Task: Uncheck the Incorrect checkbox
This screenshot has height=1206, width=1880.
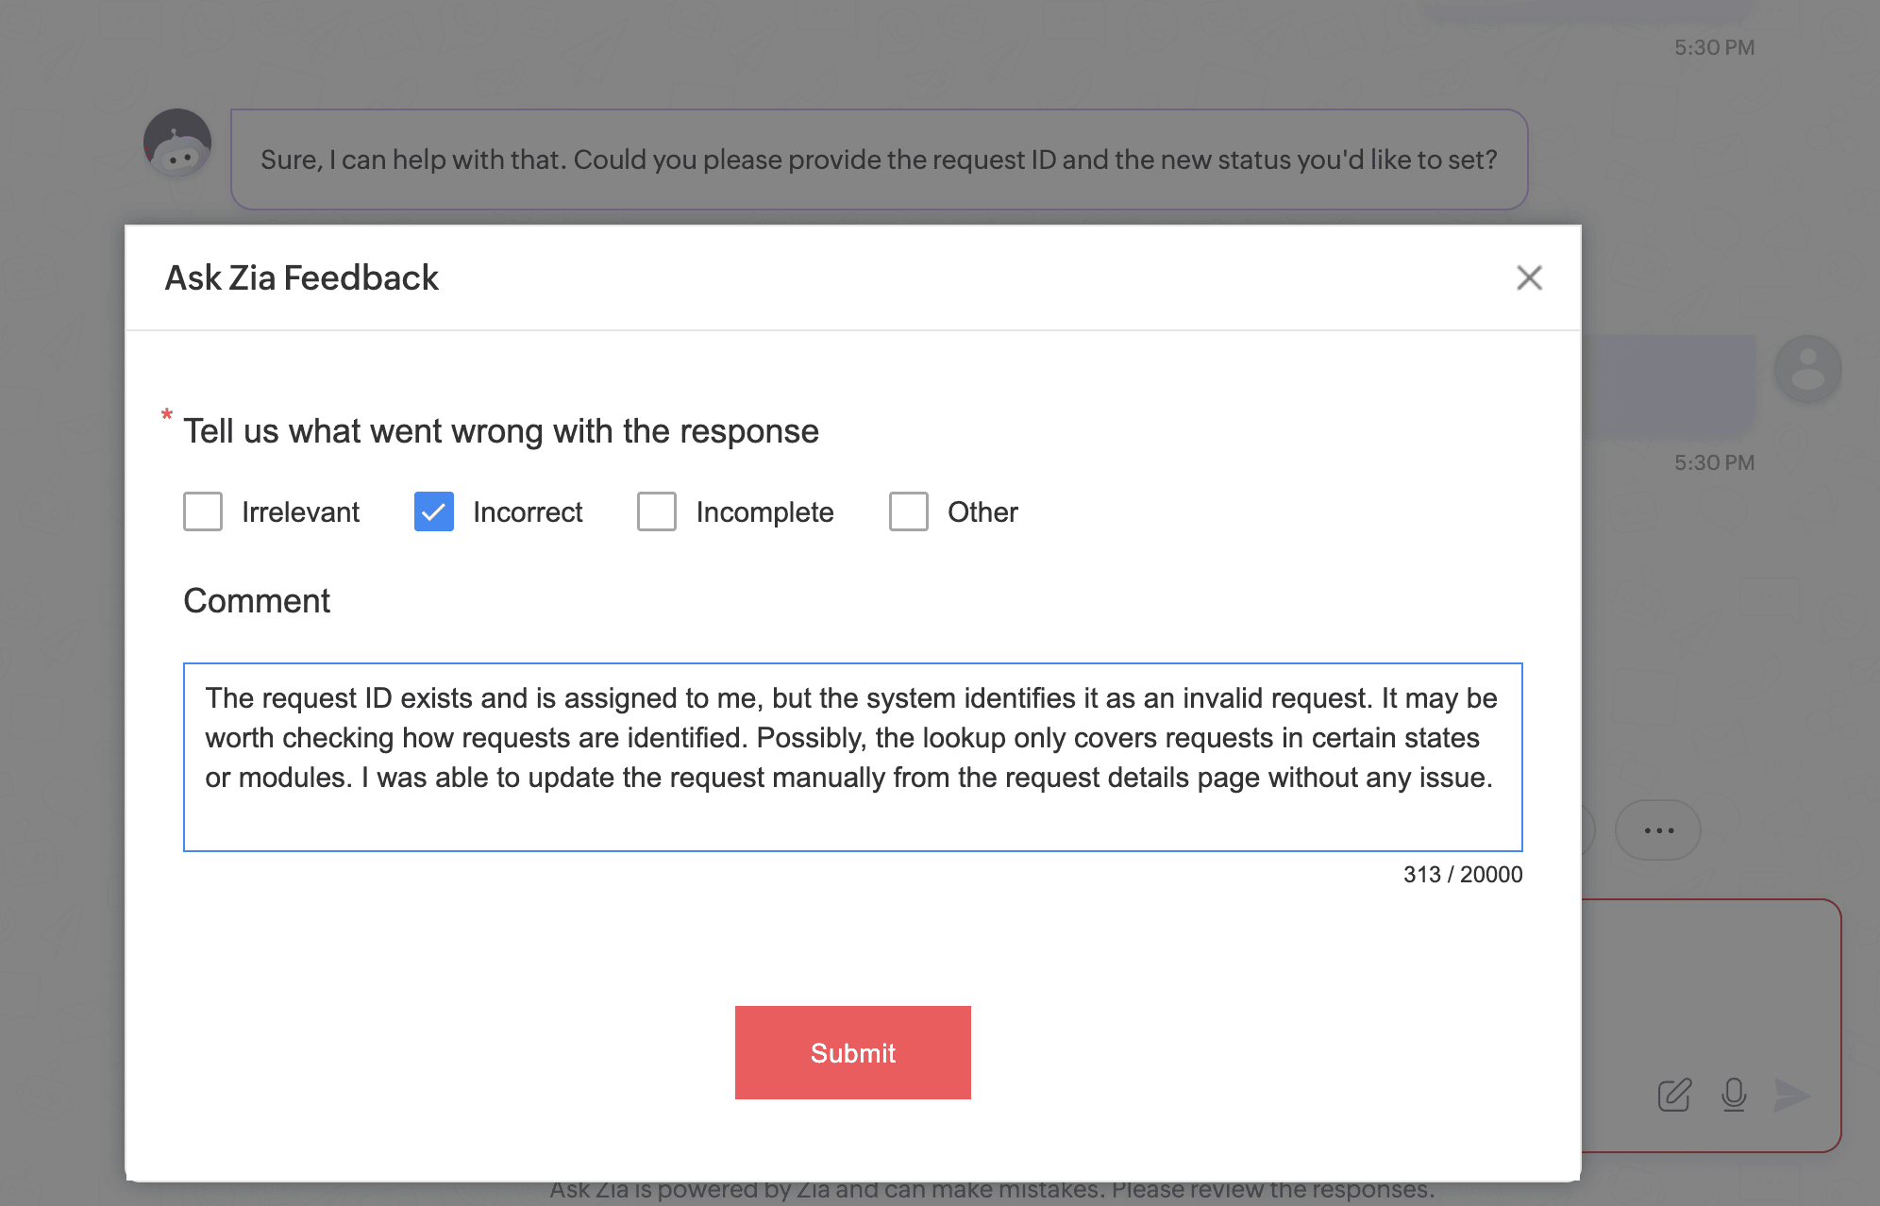Action: coord(434,511)
